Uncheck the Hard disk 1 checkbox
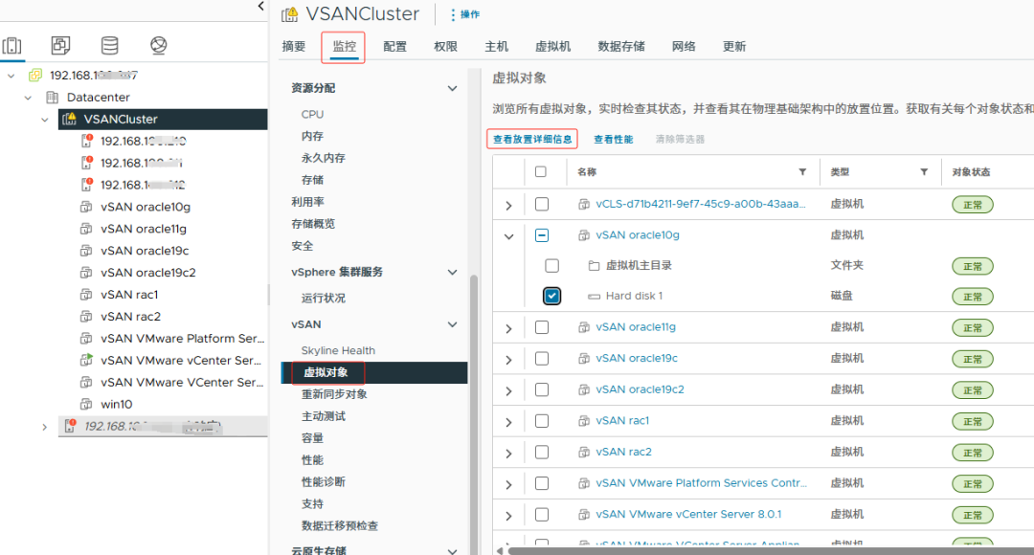The image size is (1034, 555). [x=551, y=297]
